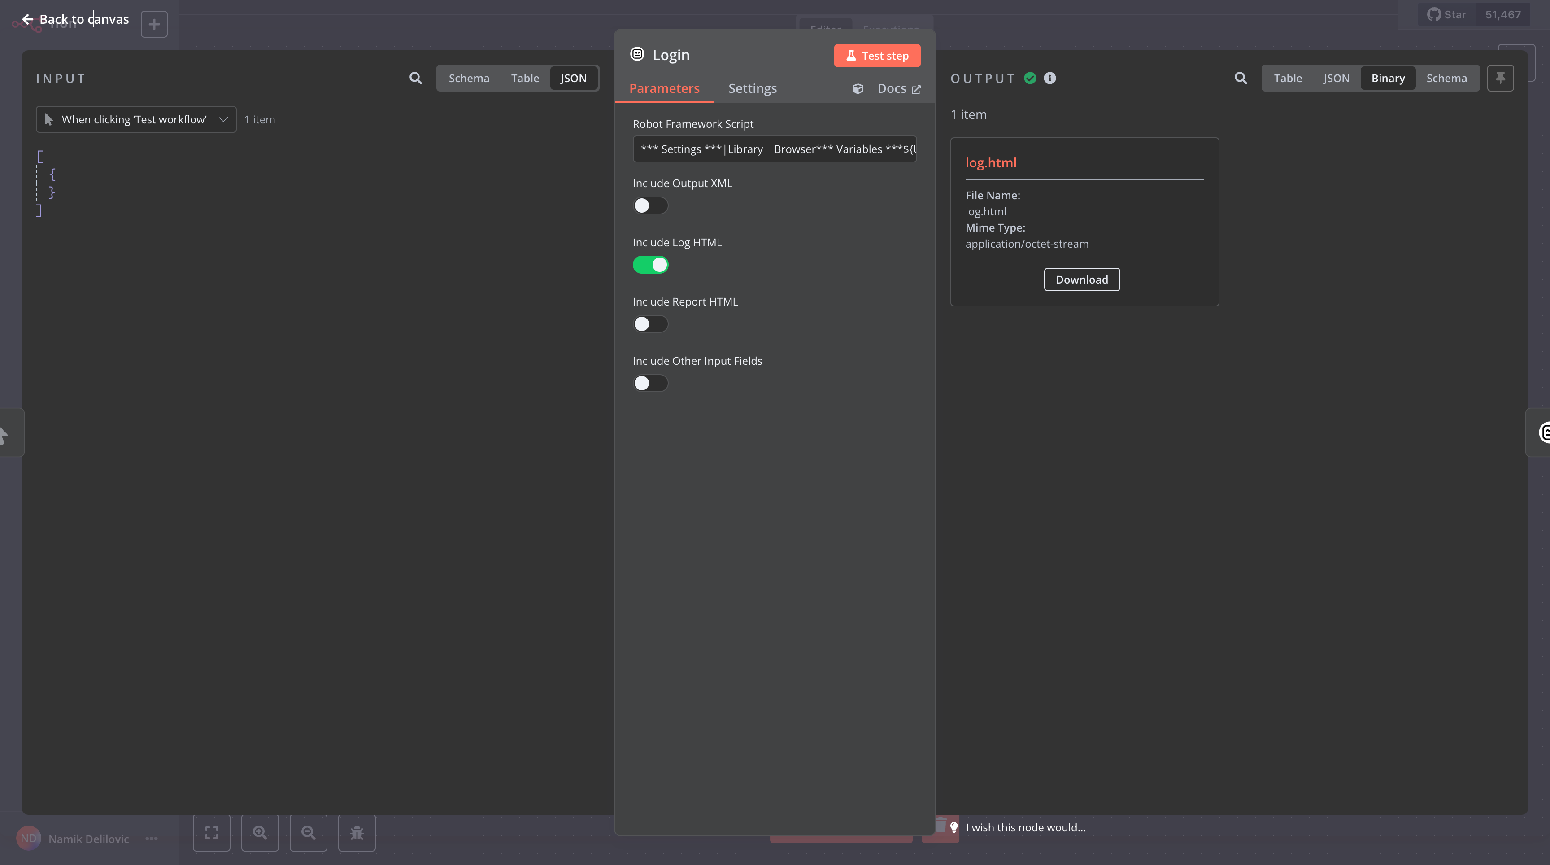This screenshot has width=1550, height=865.
Task: Switch to the Settings tab
Action: pyautogui.click(x=752, y=88)
